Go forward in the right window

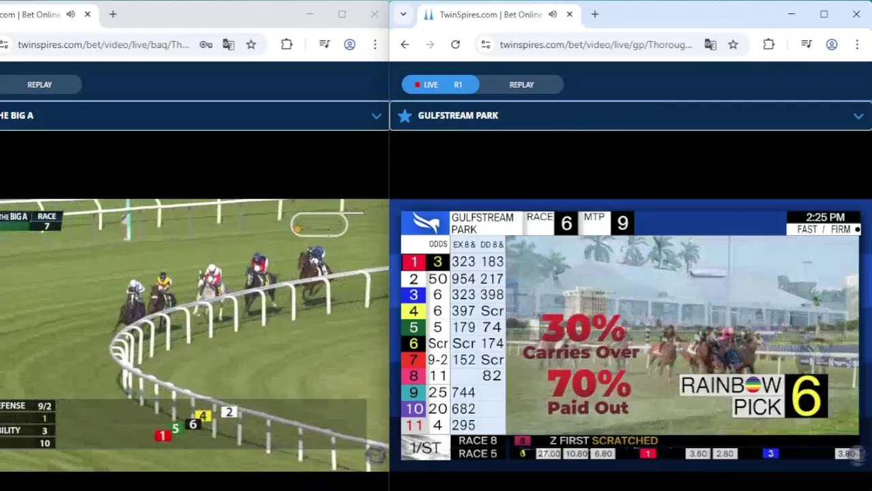point(430,44)
